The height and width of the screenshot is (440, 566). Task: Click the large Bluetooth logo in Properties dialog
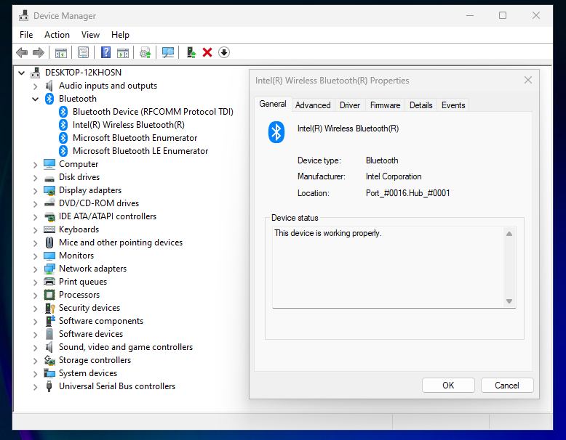click(276, 132)
